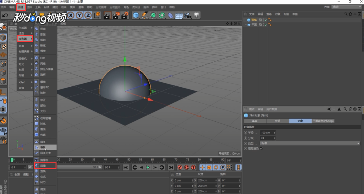Add a cube primitive from the toolbar

coord(136,15)
